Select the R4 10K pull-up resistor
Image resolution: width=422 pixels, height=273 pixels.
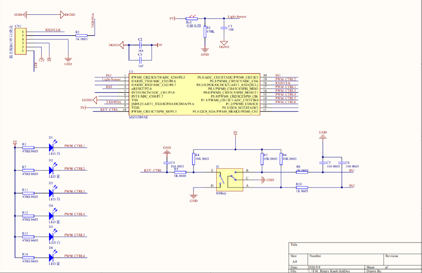click(x=194, y=159)
